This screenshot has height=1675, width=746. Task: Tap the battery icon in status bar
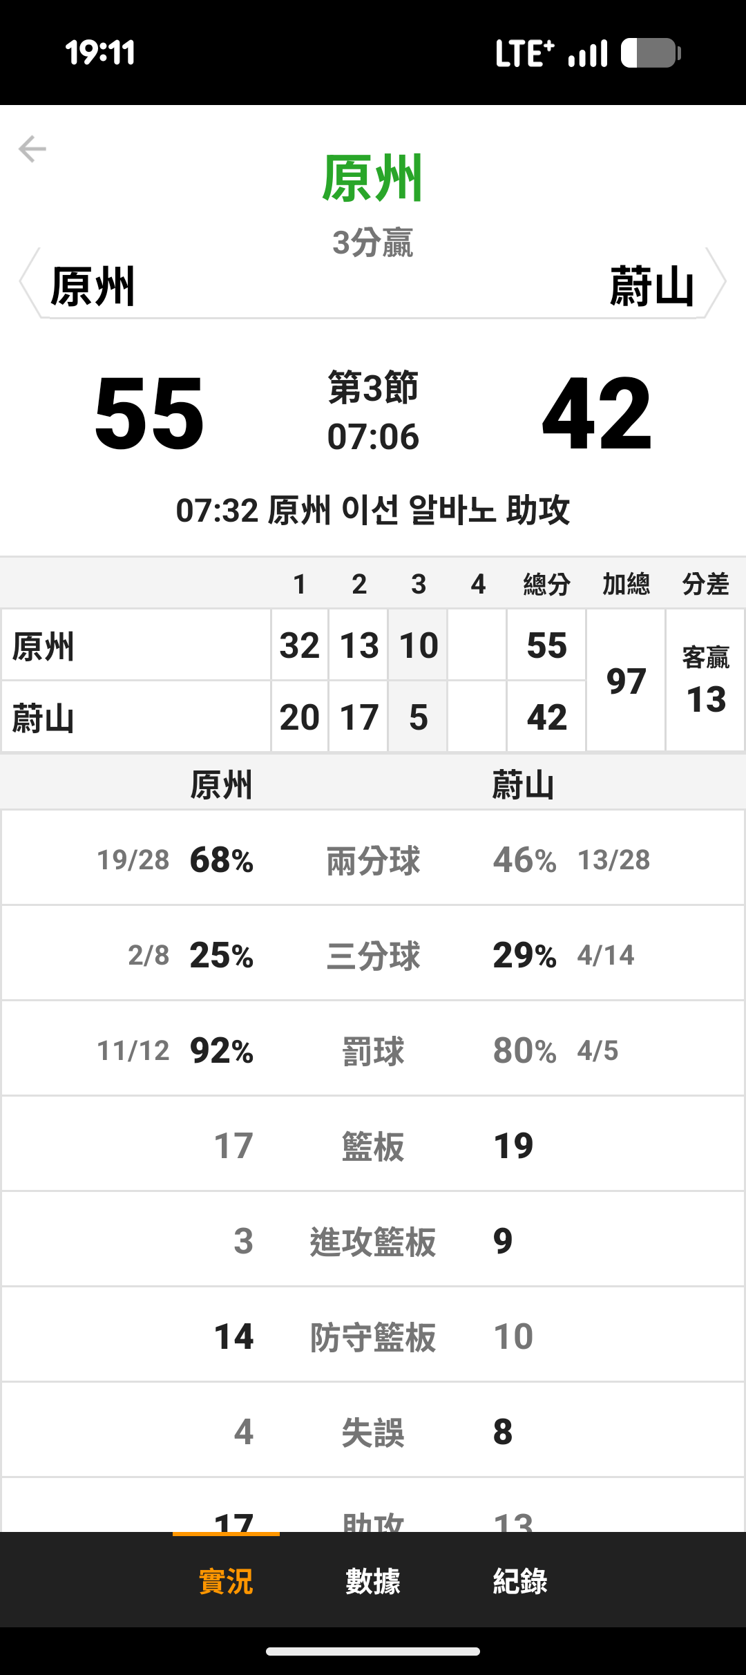(x=650, y=53)
